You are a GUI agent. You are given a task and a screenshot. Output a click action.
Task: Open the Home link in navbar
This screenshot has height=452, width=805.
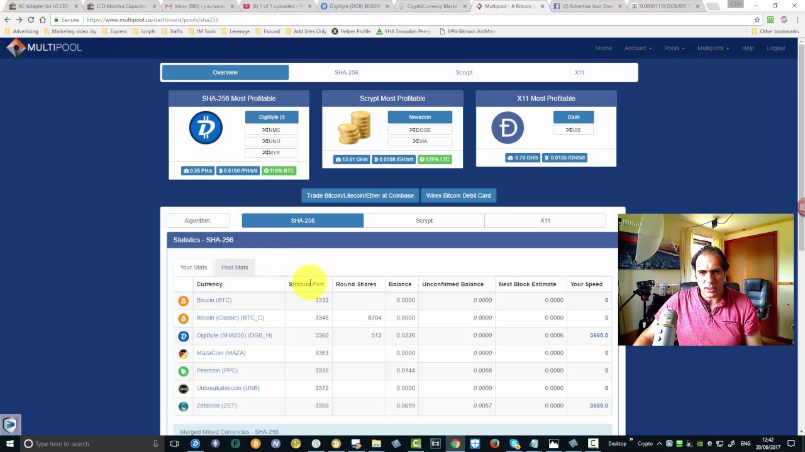tap(604, 48)
